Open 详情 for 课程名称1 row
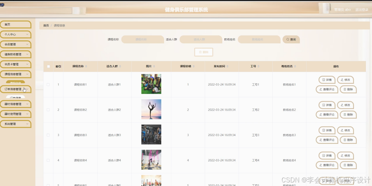 pos(327,80)
